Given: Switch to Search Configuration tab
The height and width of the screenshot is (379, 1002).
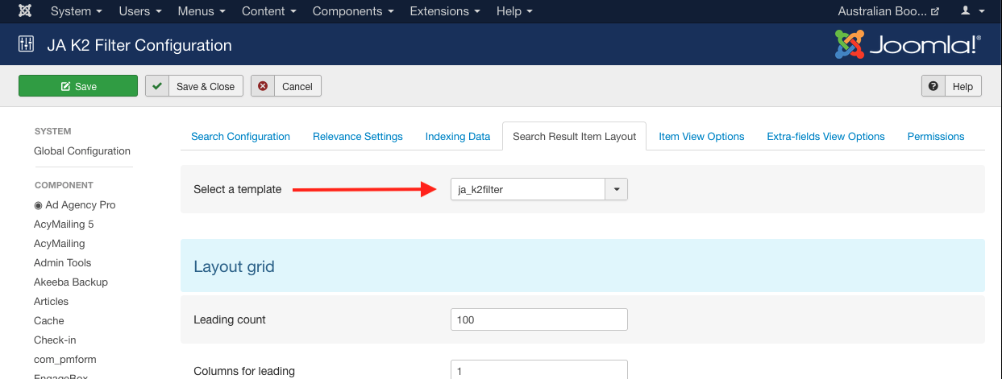Looking at the screenshot, I should pos(240,136).
